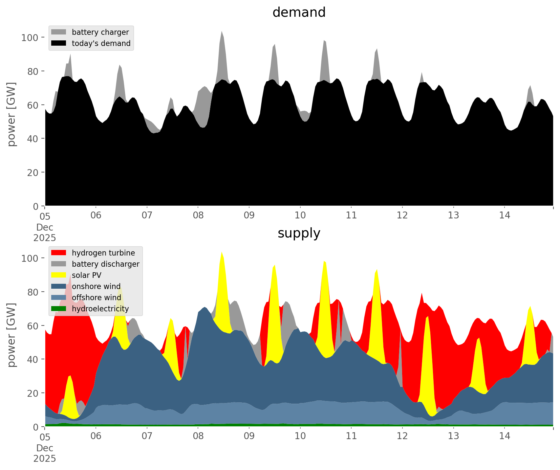Click the yellow solar PV legend swatch

tap(59, 275)
